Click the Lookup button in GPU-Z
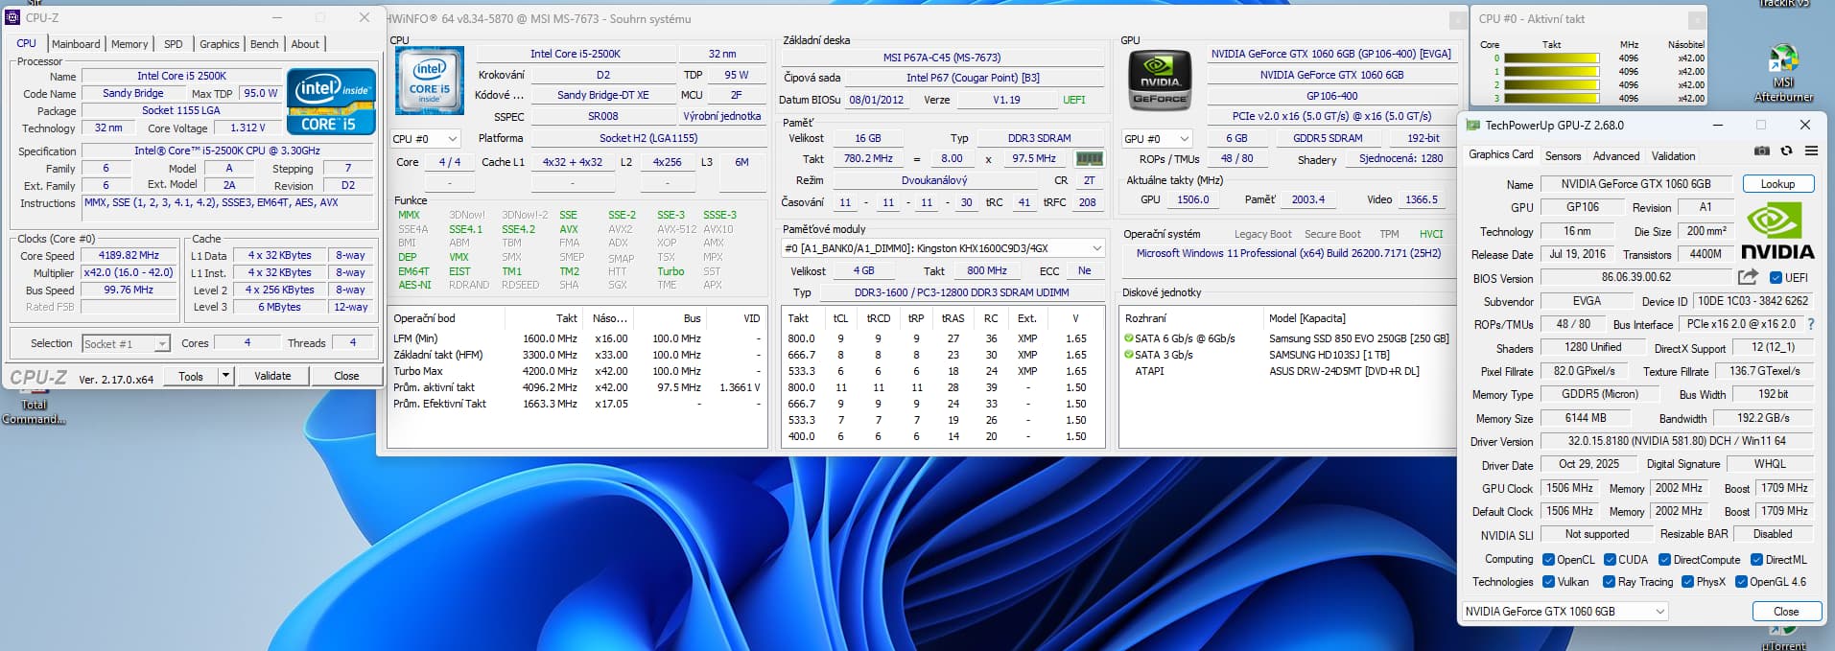Viewport: 1835px width, 651px height. pyautogui.click(x=1776, y=184)
